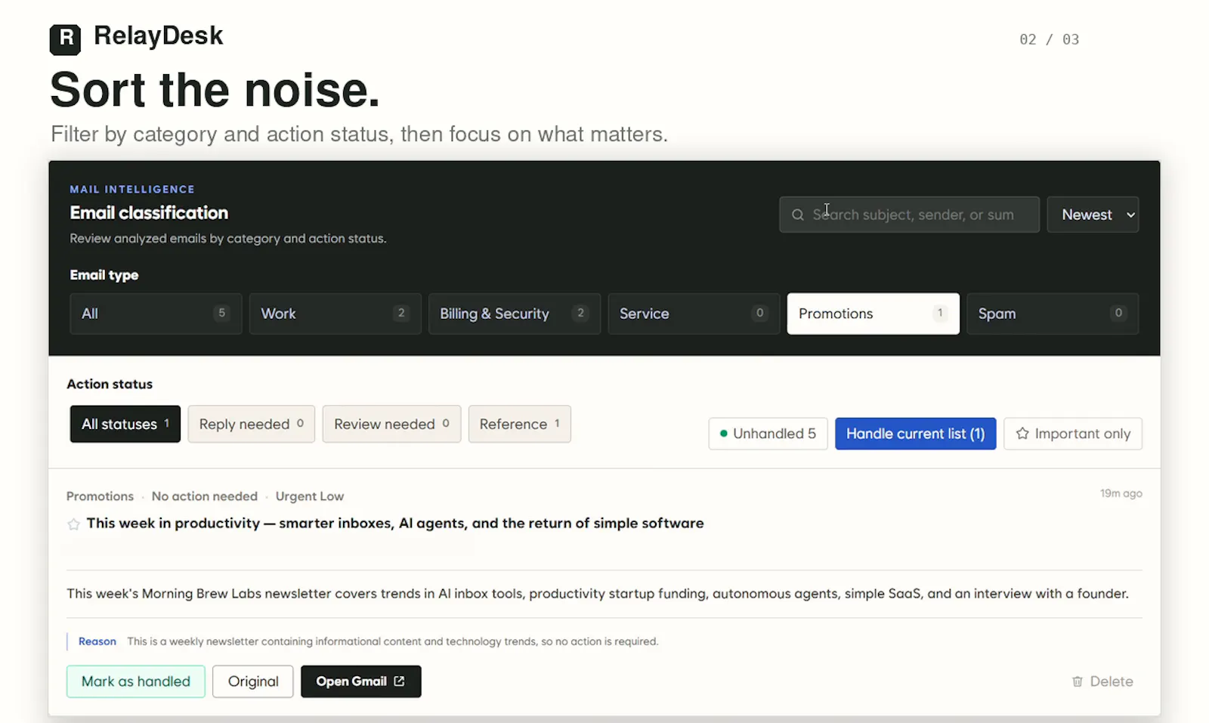Click the No action needed label

[205, 496]
